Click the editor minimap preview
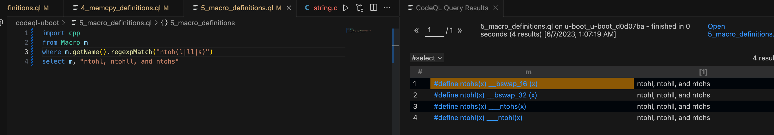 point(359,31)
